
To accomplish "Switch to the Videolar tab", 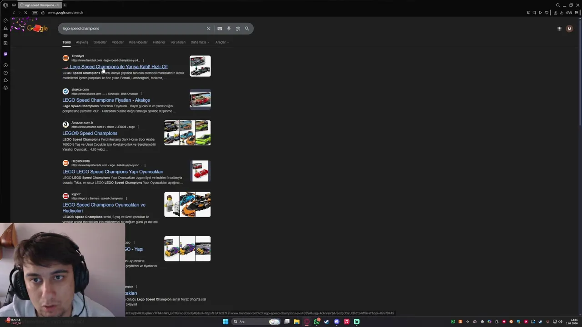I will (118, 42).
